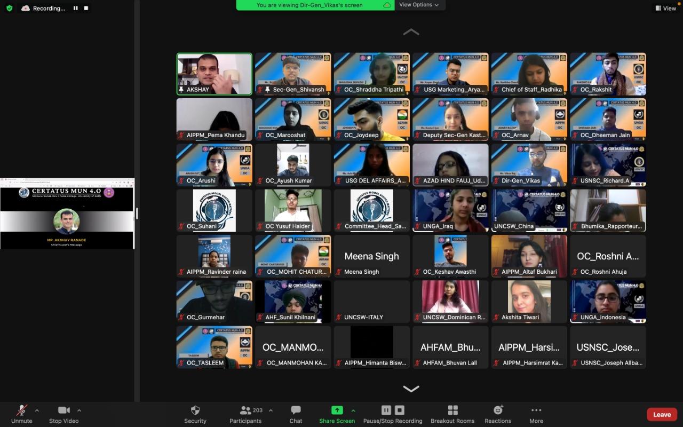The height and width of the screenshot is (427, 683).
Task: Leave the meeting
Action: point(662,415)
